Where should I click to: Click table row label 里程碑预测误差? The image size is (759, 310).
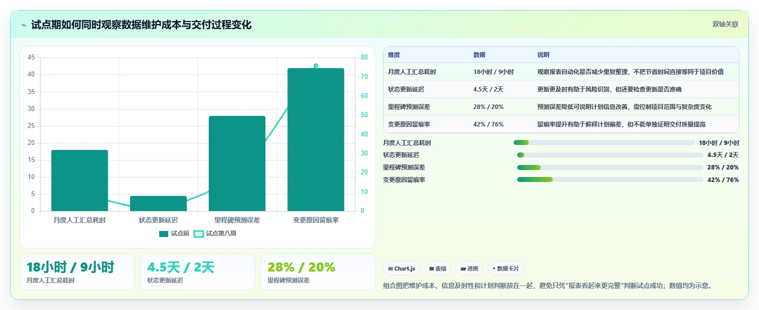[x=409, y=107]
